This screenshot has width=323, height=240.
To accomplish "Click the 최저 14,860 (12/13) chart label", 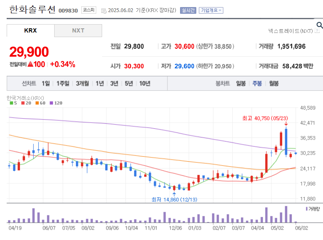I will pos(174,200).
